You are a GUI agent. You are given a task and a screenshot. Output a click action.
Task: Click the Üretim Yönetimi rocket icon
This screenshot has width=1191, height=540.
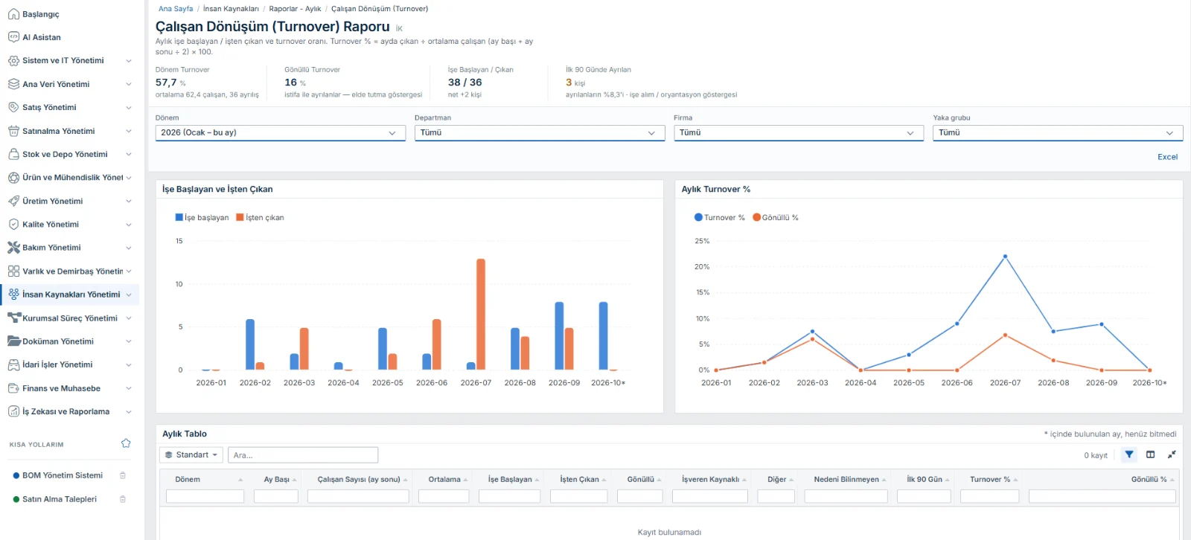pos(13,201)
